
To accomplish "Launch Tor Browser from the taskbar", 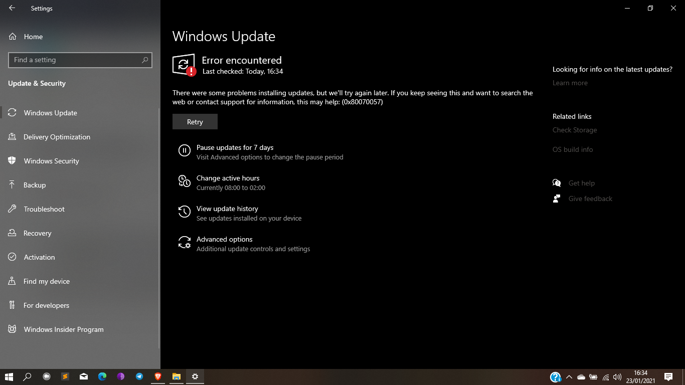I will coord(121,376).
